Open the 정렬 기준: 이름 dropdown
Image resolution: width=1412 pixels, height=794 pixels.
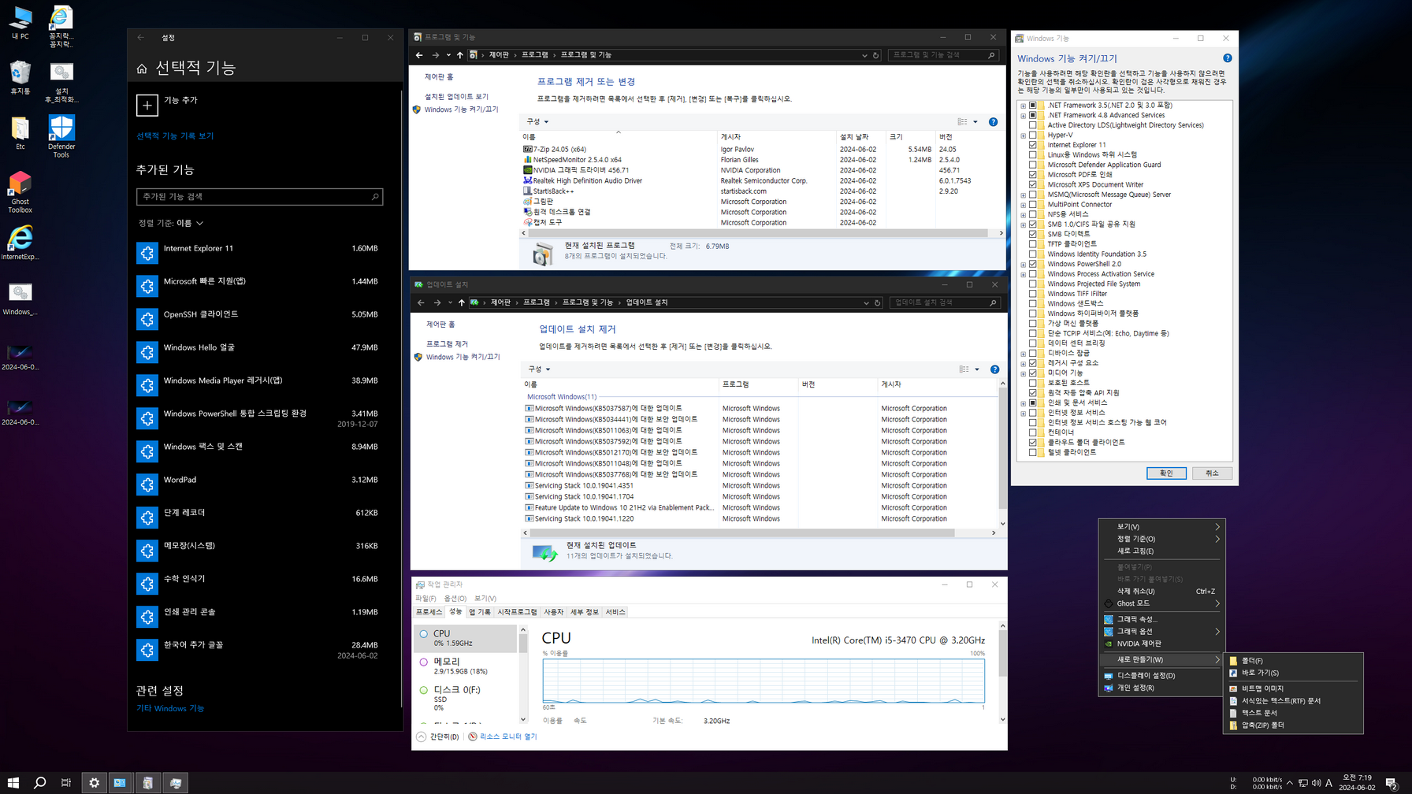171,223
